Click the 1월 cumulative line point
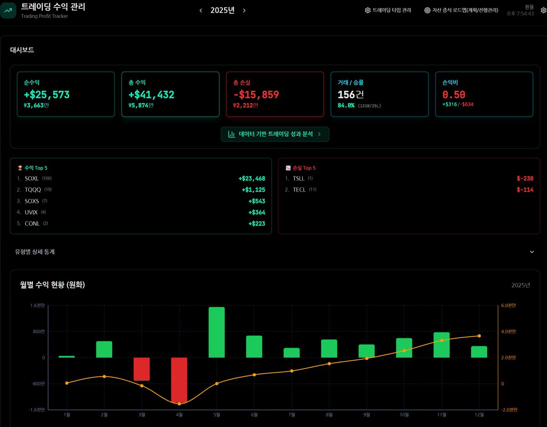547x427 pixels. pos(67,383)
